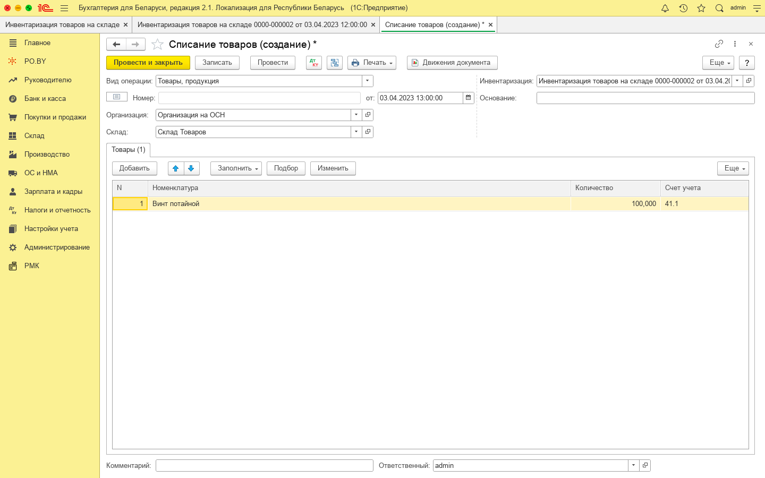Expand the Печать menu
Screen dimensions: 765x478
(371, 63)
